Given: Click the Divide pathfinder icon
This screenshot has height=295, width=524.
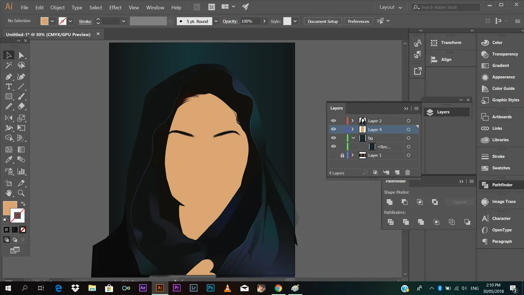Looking at the screenshot, I should (x=391, y=222).
